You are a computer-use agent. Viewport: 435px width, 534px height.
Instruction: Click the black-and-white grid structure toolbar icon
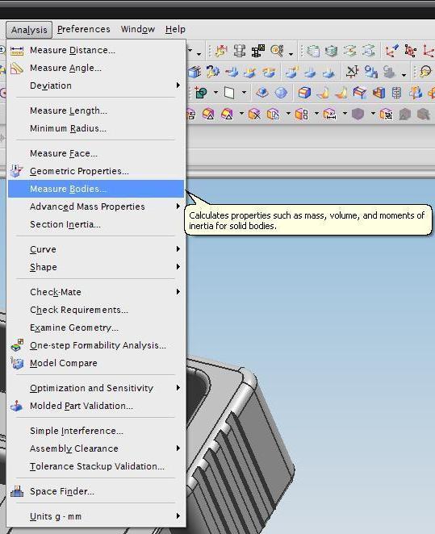click(x=258, y=51)
